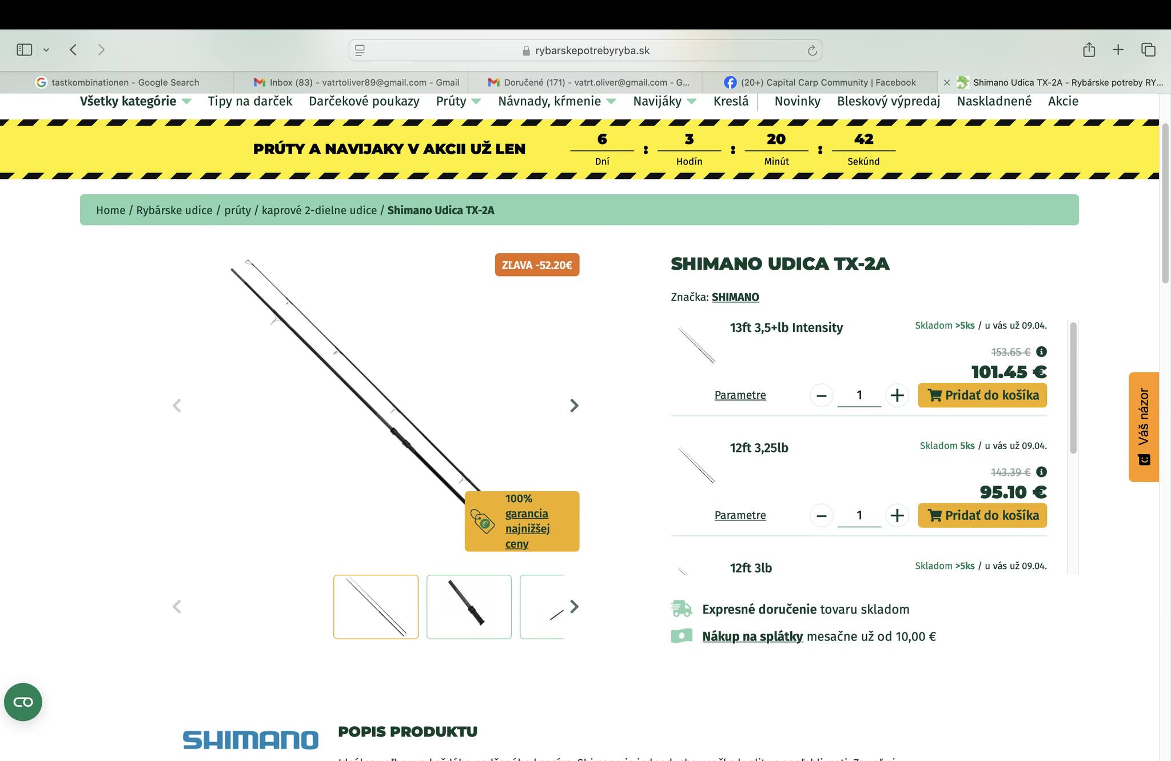Click the variant list scrollbar
1171x761 pixels.
point(1073,388)
